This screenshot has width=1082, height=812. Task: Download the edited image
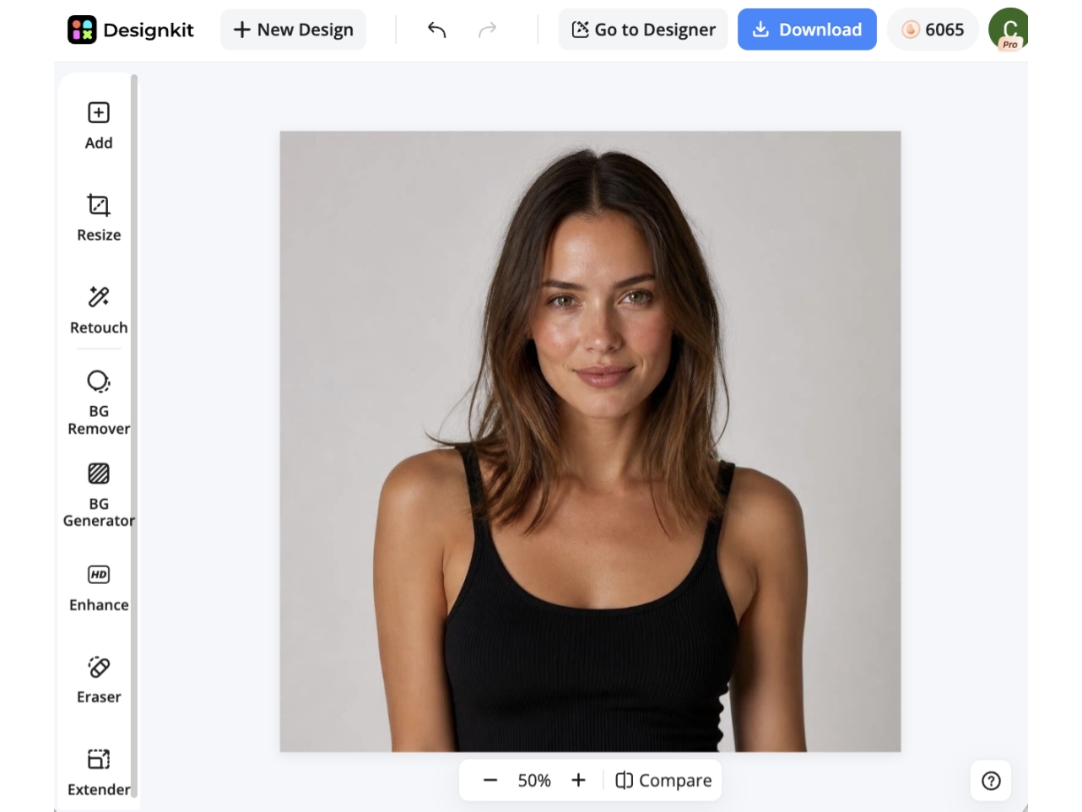tap(807, 30)
